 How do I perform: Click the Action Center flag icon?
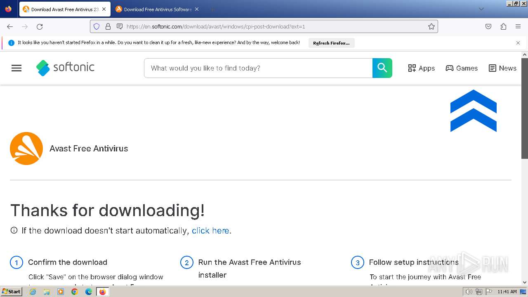coord(489,292)
